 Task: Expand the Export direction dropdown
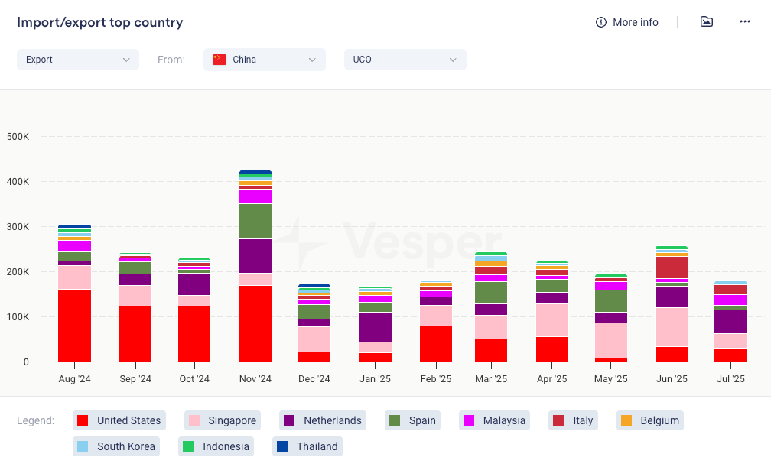click(78, 60)
